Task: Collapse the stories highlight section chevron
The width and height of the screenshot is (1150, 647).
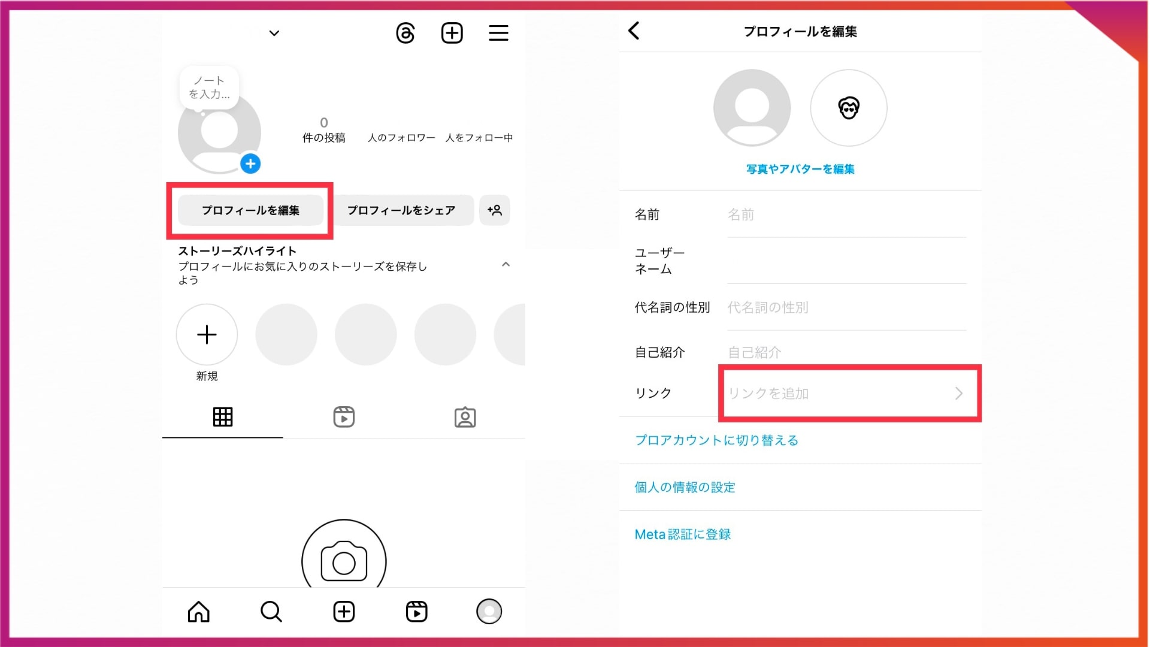Action: tap(505, 265)
